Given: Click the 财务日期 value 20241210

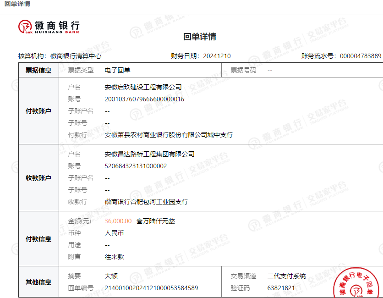Looking at the screenshot, I should [217, 56].
